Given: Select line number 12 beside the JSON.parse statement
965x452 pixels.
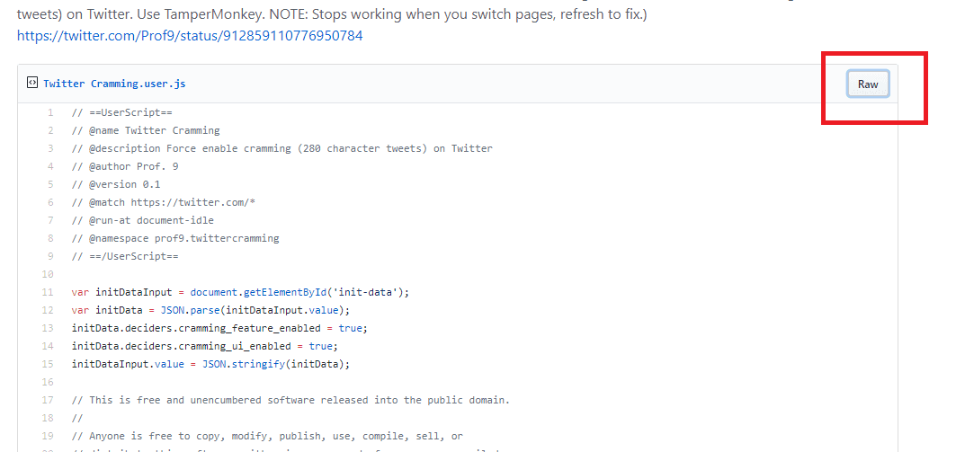Looking at the screenshot, I should [48, 310].
